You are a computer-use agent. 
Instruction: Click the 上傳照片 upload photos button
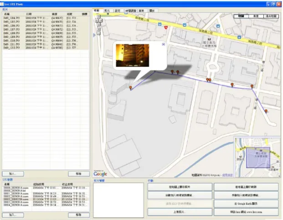180,212
